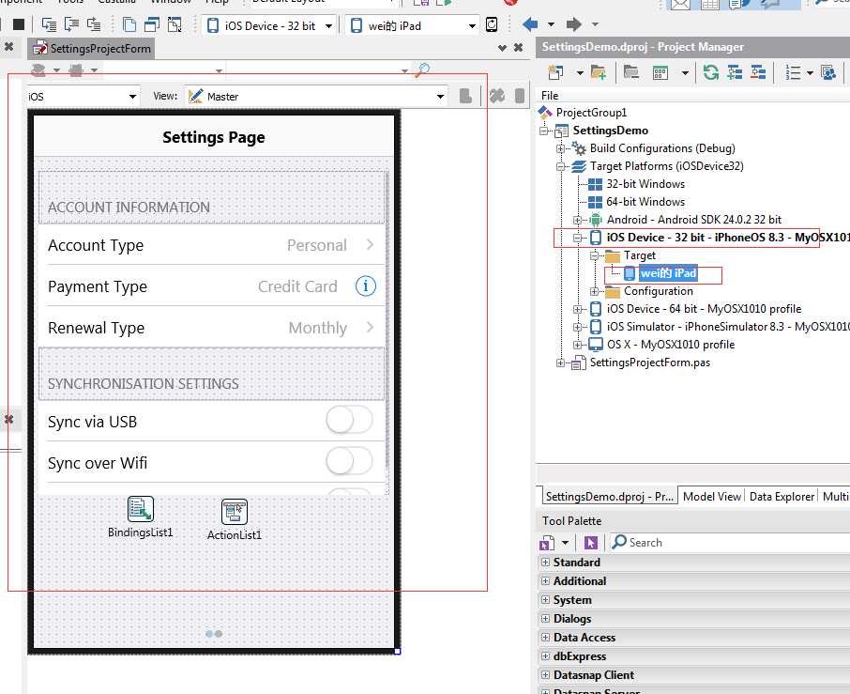
Task: Select the ActionList1 component icon
Action: (235, 512)
